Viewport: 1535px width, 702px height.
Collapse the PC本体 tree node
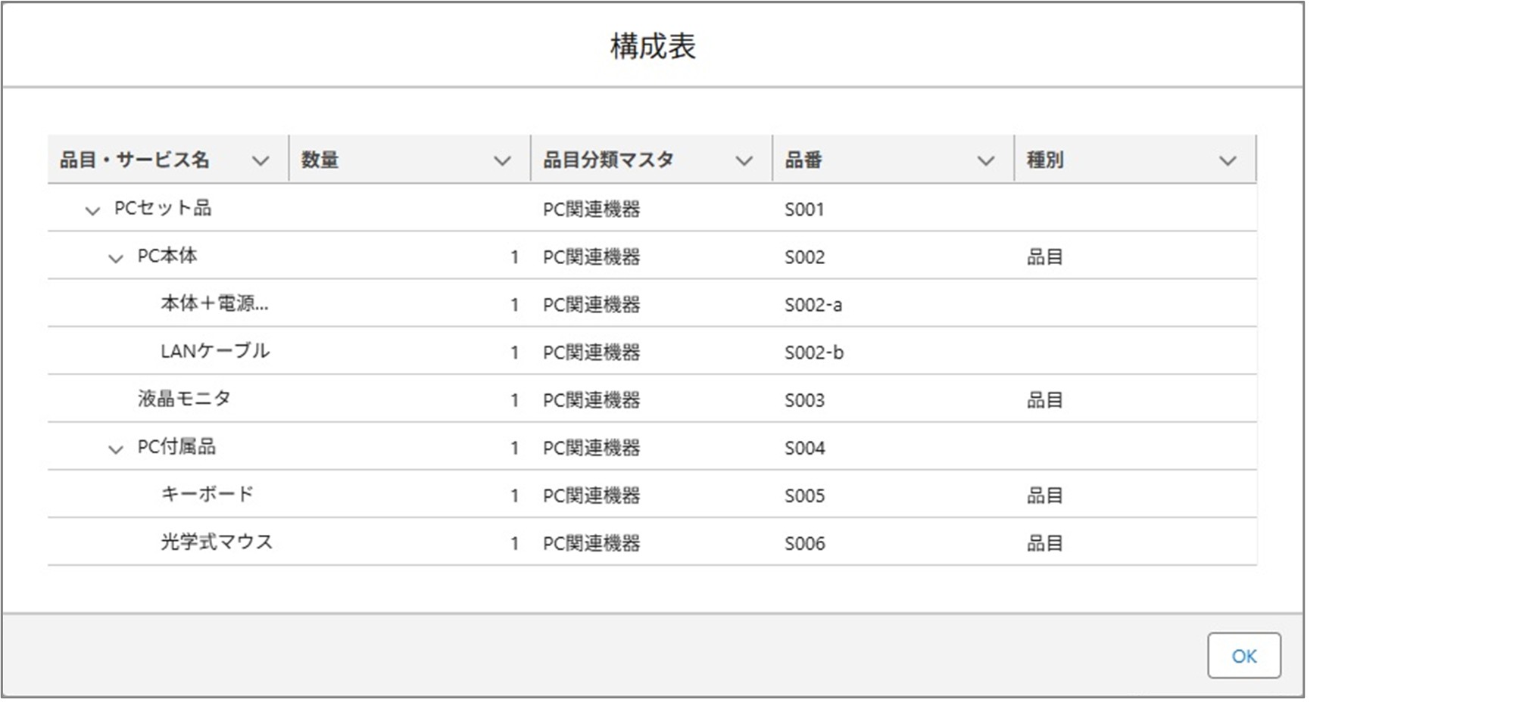click(116, 256)
